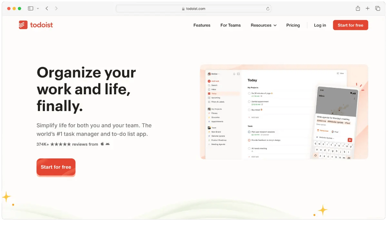Tap the Tomorrow date chip on the phone
387x226 pixels.
point(323,131)
